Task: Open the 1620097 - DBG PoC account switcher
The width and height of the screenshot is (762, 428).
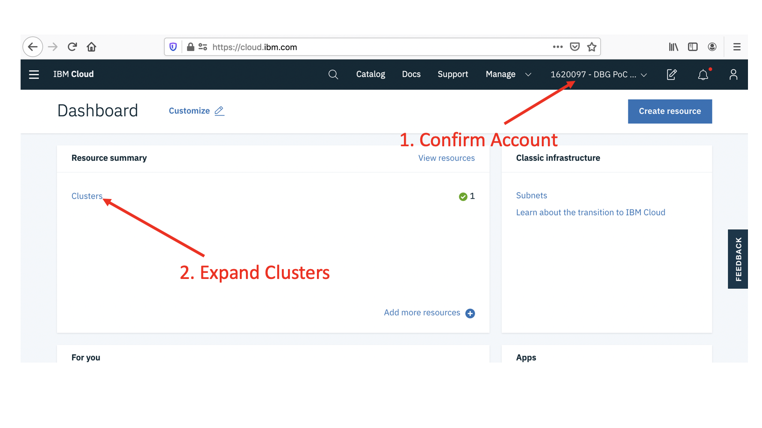Action: [x=599, y=74]
